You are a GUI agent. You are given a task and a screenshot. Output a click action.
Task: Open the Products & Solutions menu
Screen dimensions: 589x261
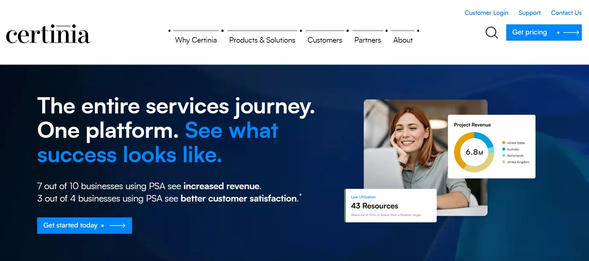[x=262, y=40]
